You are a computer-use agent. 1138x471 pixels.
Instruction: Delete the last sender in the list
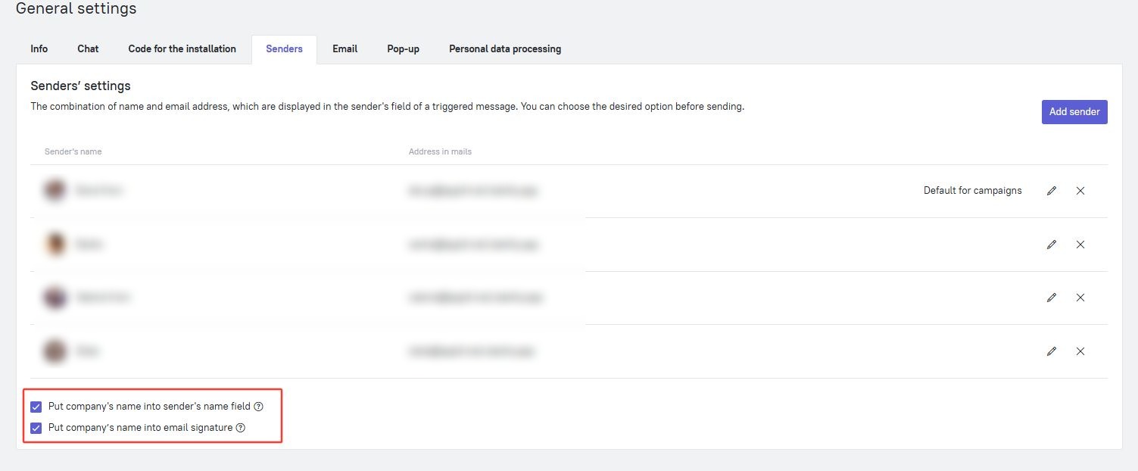point(1080,351)
